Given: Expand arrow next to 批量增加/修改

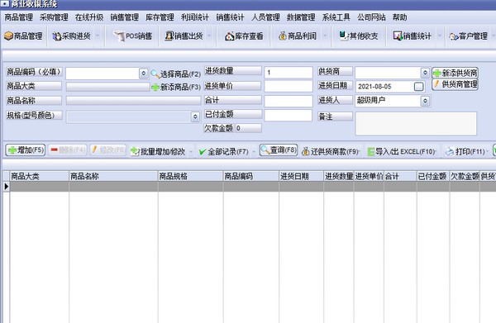Looking at the screenshot, I should point(191,152).
